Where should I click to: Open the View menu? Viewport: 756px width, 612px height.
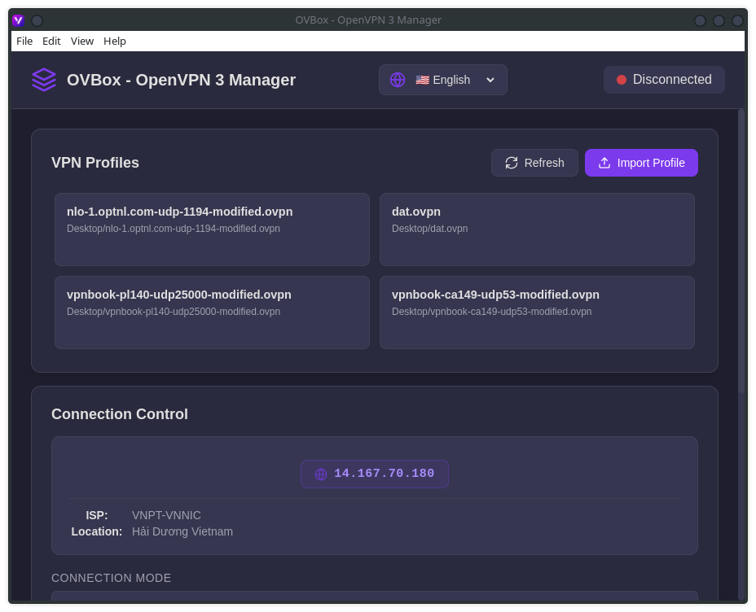82,41
